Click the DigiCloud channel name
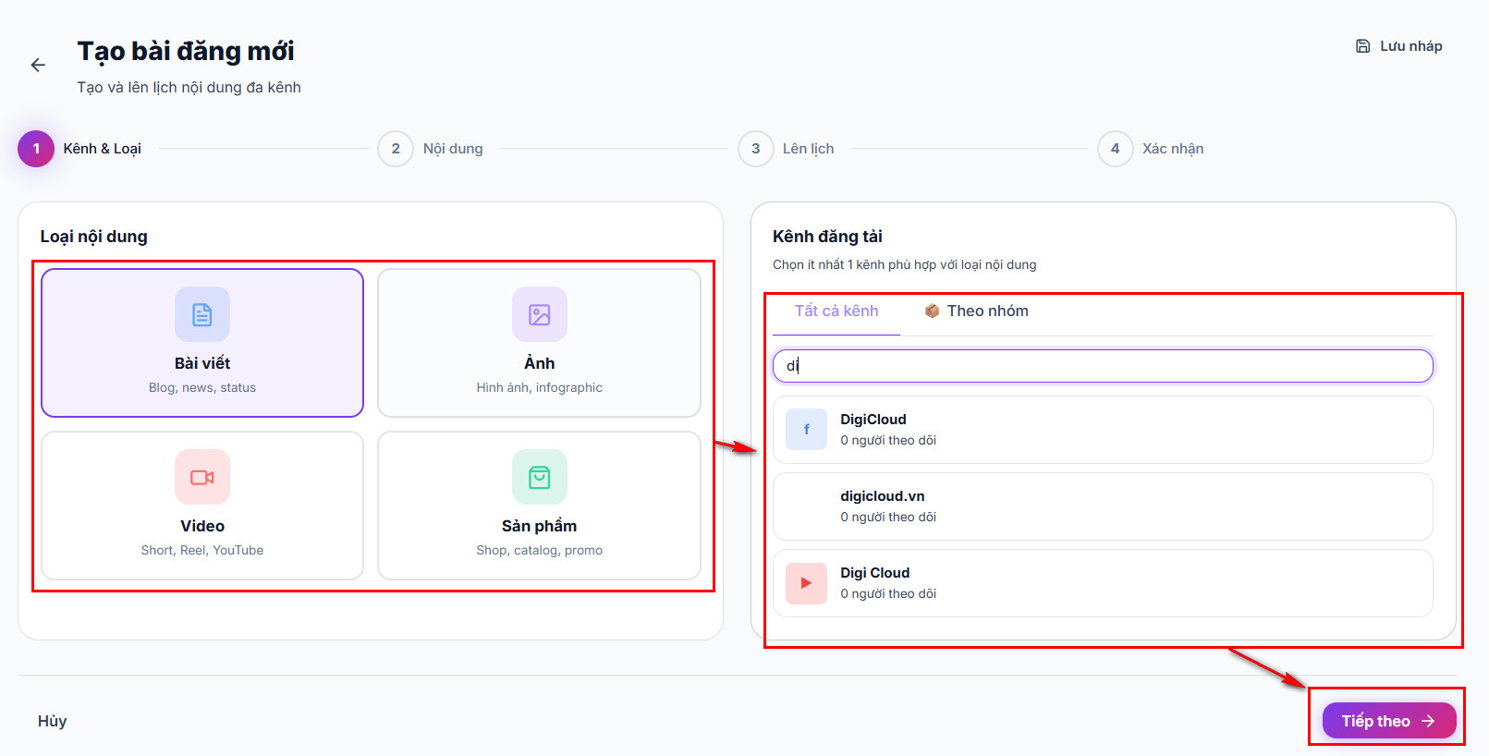 coord(873,420)
